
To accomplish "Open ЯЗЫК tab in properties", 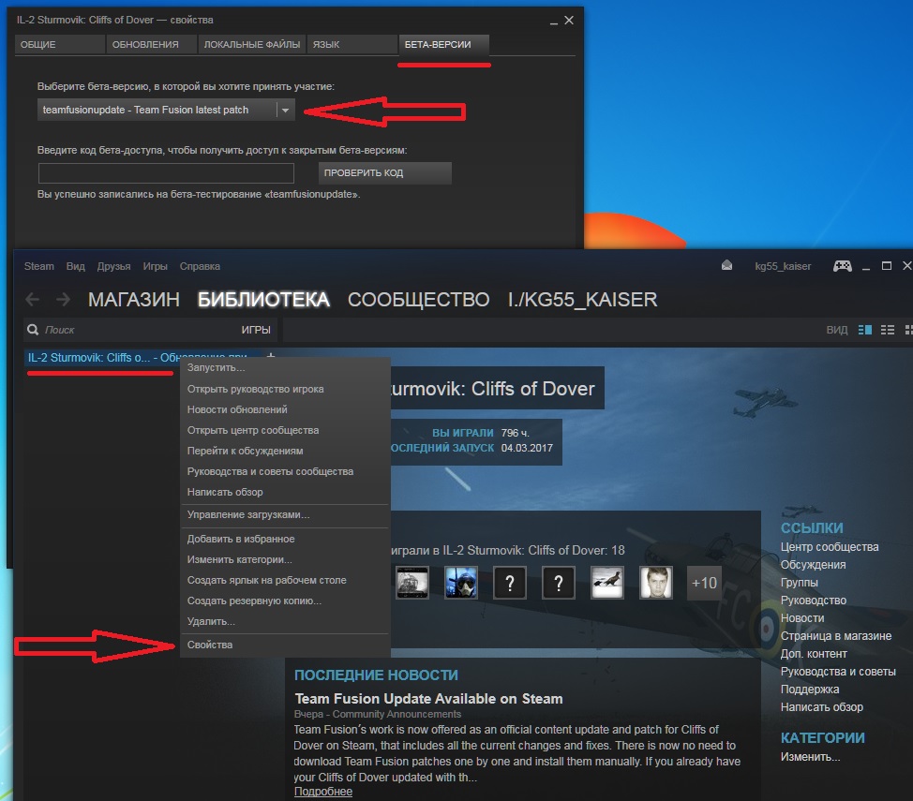I will pos(352,44).
